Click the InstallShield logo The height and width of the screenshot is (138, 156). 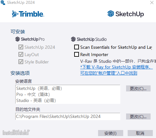(16, 133)
